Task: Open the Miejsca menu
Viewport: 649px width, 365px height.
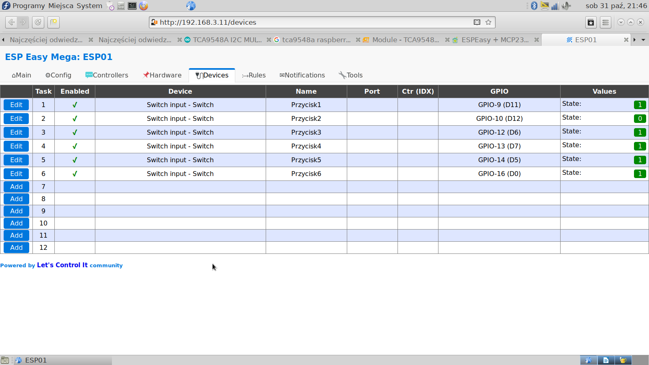Action: [x=61, y=6]
